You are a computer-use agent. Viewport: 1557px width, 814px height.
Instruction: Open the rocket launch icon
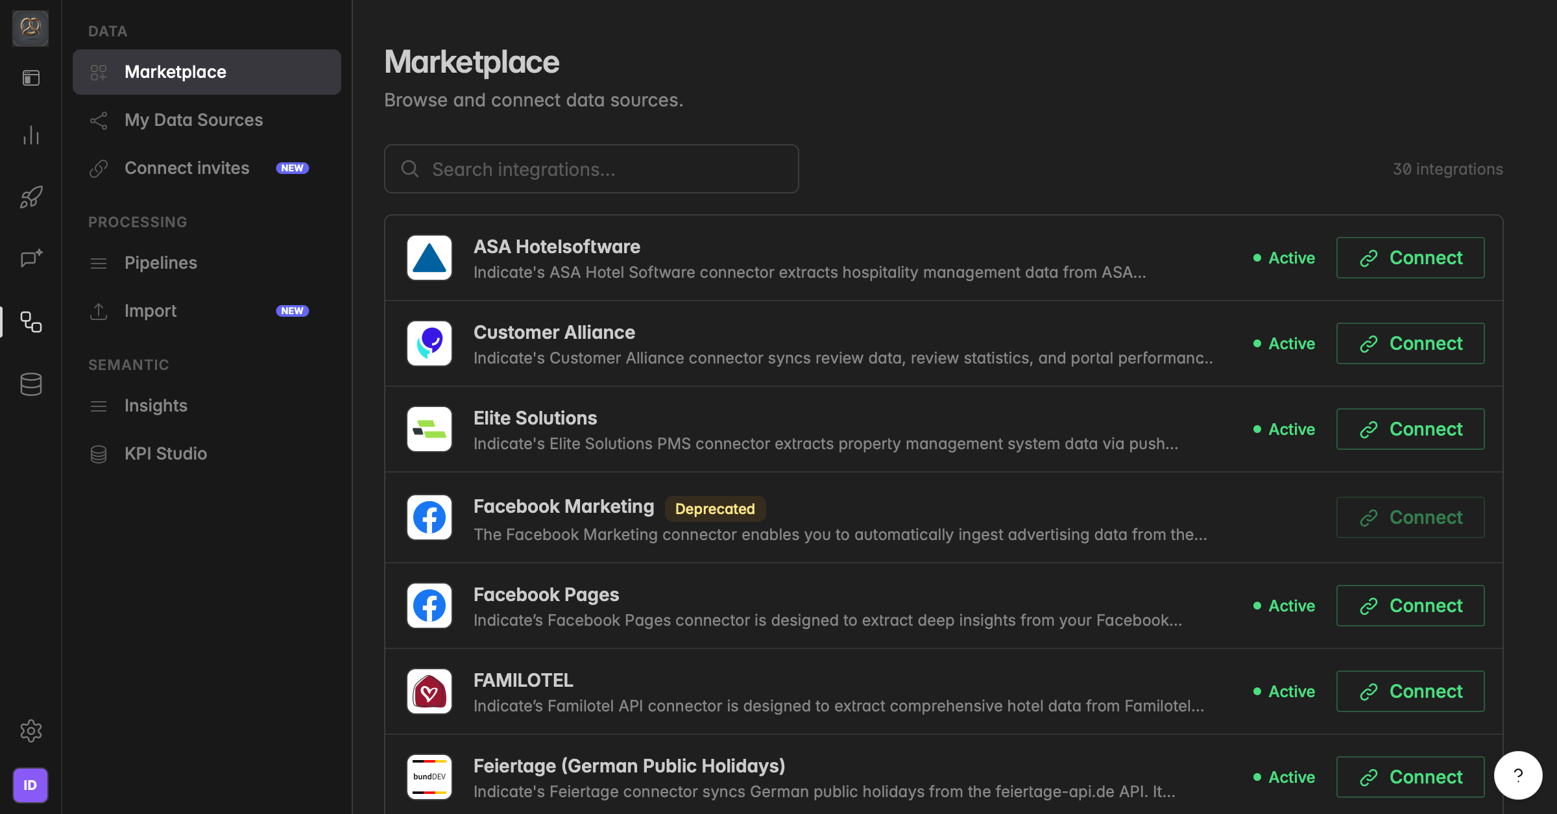coord(30,197)
